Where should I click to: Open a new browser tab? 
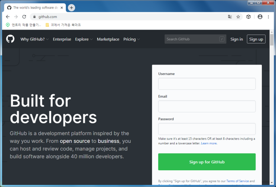(71, 7)
